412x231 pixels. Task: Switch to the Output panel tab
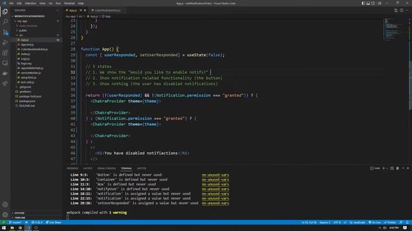click(x=88, y=168)
